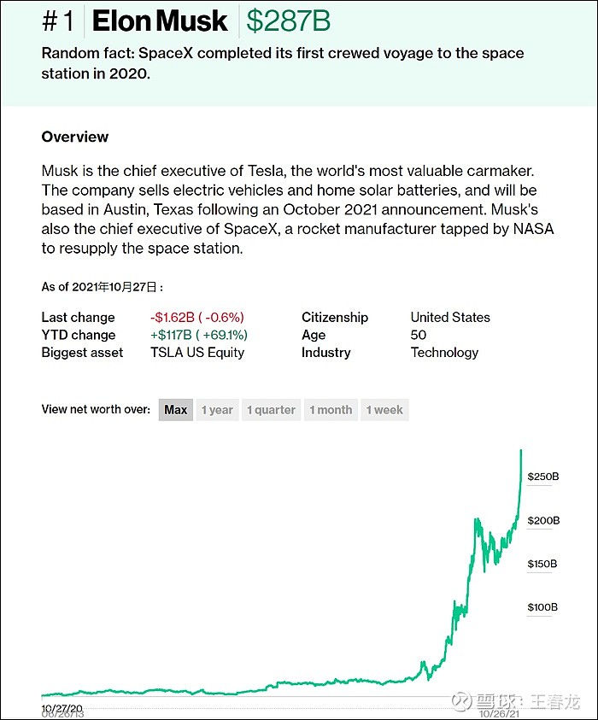This screenshot has width=598, height=720.
Task: Choose the 1 week chart range
Action: (384, 410)
